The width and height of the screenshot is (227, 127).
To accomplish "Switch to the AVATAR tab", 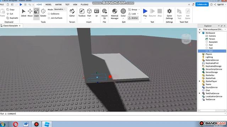I will [x=58, y=5].
